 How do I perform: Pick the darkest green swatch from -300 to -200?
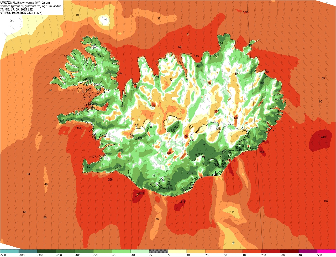coord(46,251)
